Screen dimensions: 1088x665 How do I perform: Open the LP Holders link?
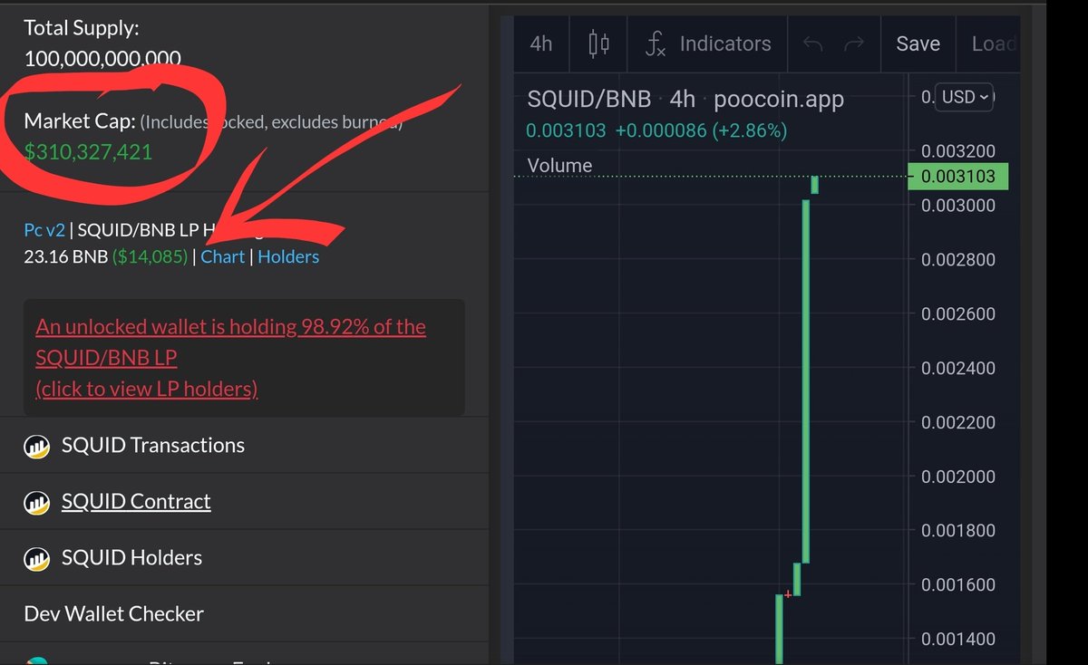288,256
